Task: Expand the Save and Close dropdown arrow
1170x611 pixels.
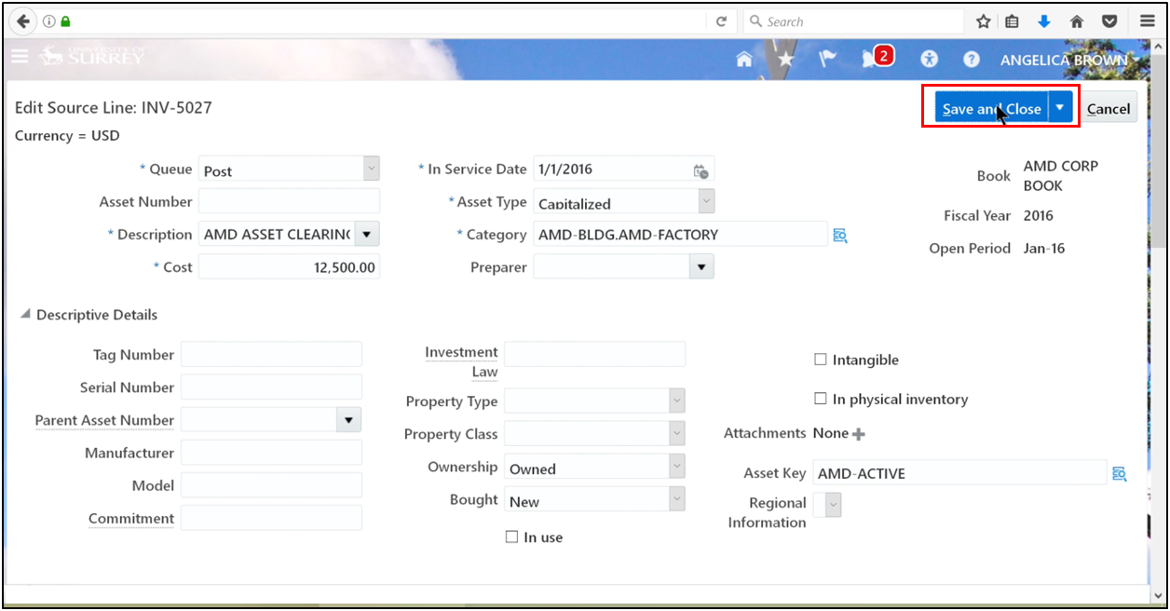Action: [x=1059, y=107]
